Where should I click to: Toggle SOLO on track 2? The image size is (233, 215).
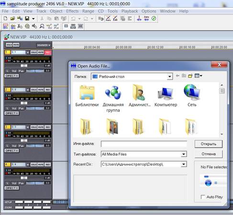point(33,90)
